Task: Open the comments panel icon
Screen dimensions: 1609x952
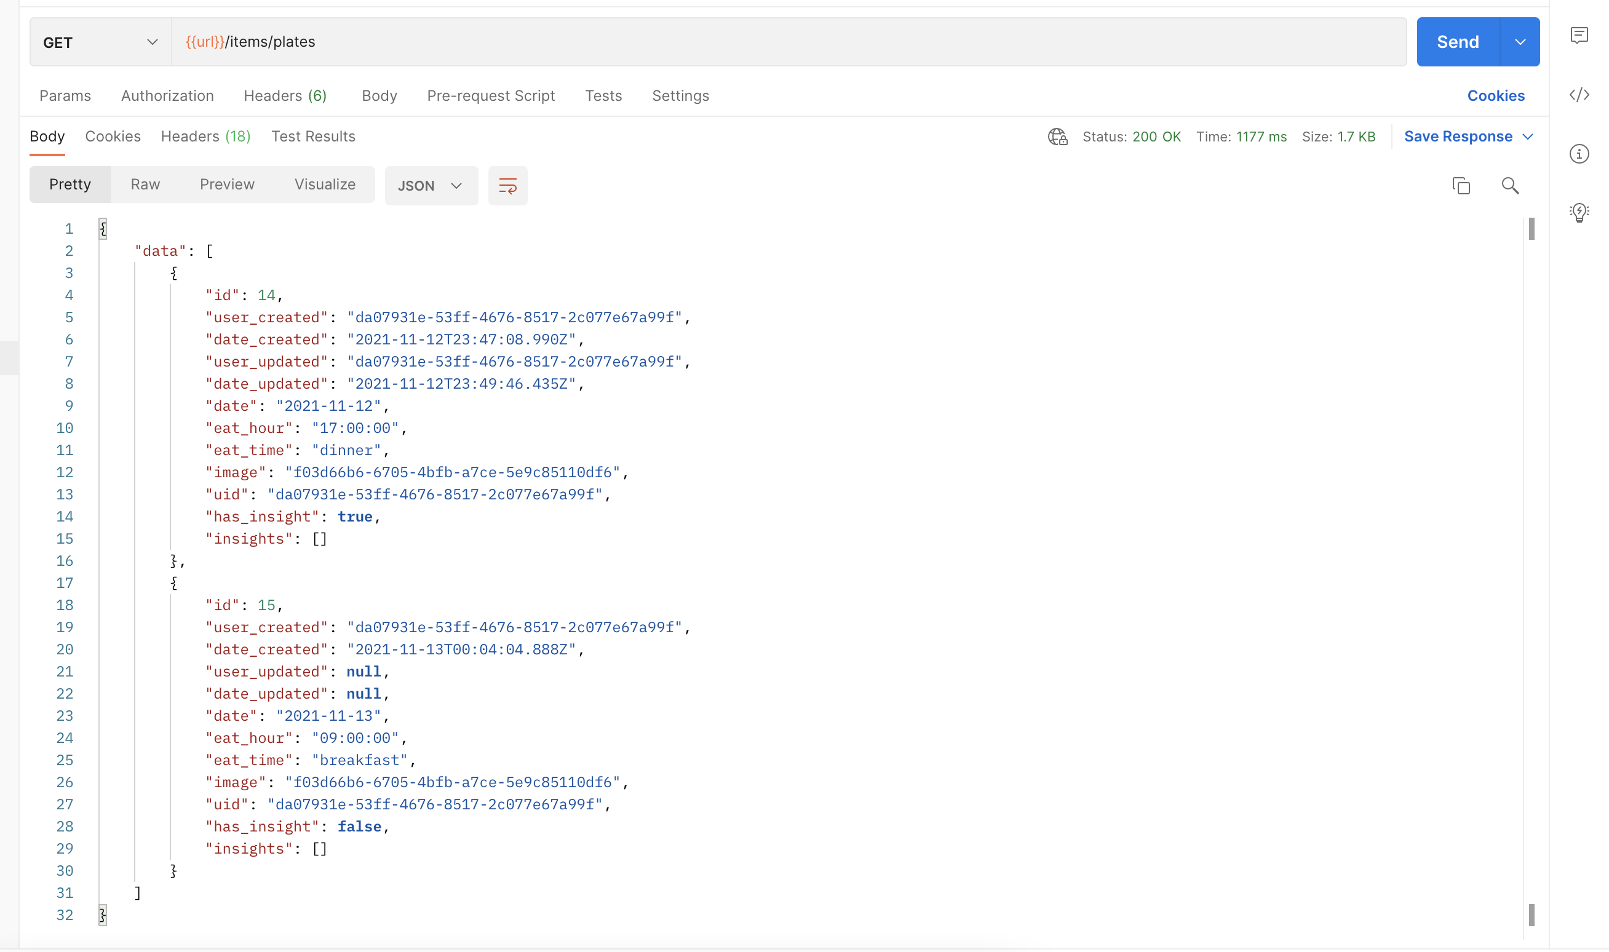Action: pos(1579,35)
